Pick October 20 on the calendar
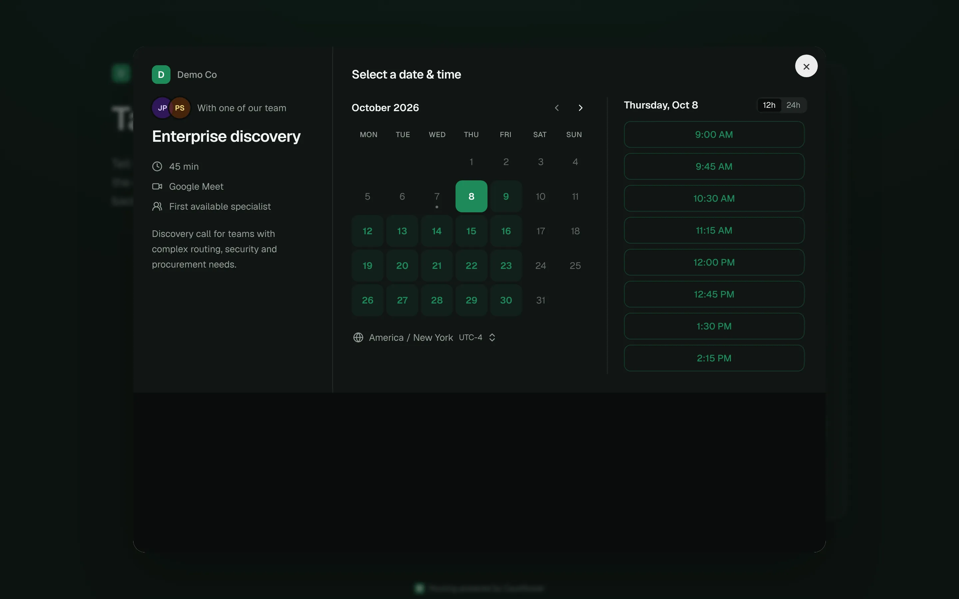 click(x=402, y=266)
